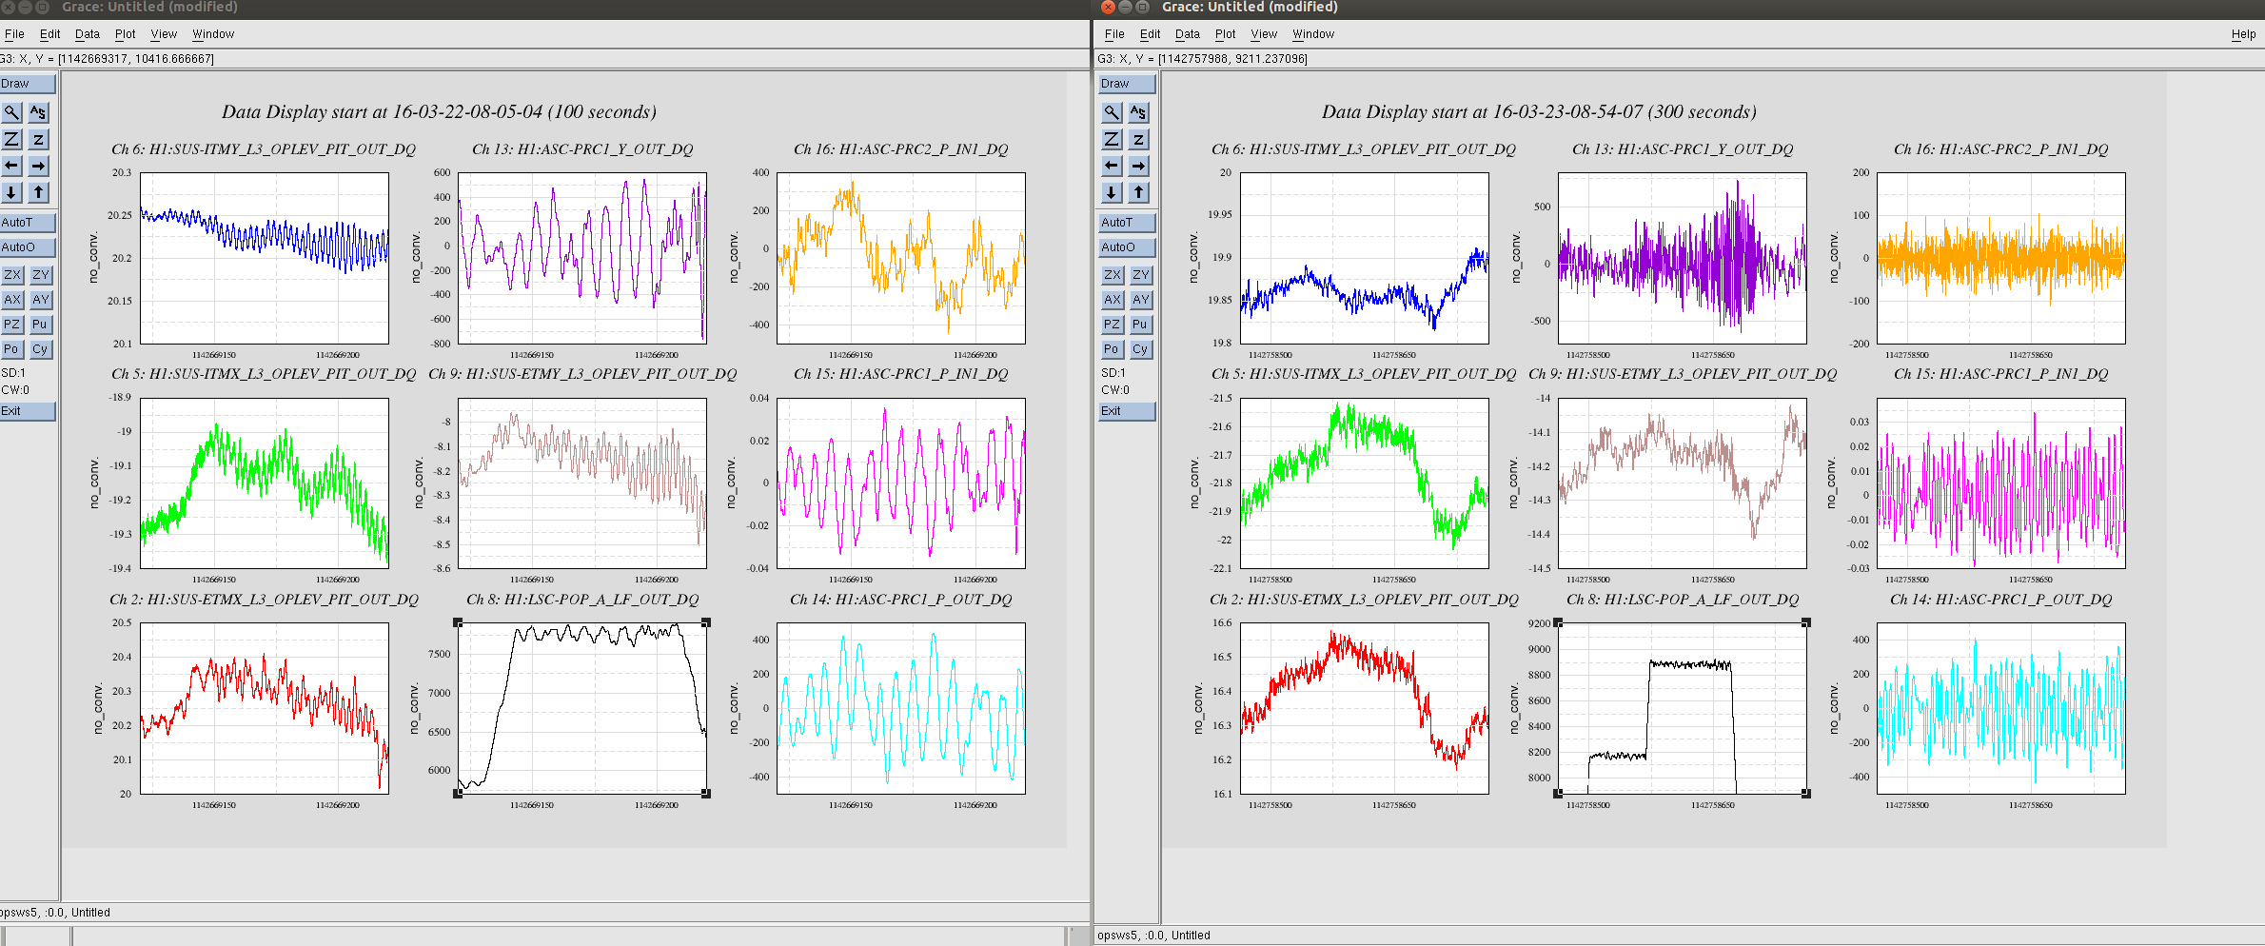Click the Po button in left window
Screen dimensions: 2265x946
12,349
